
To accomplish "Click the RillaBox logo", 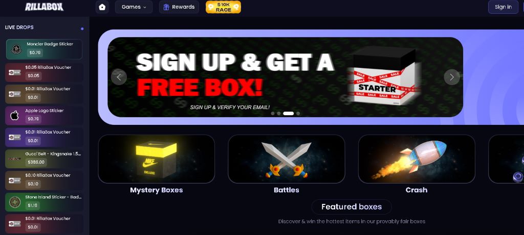I will pos(44,7).
